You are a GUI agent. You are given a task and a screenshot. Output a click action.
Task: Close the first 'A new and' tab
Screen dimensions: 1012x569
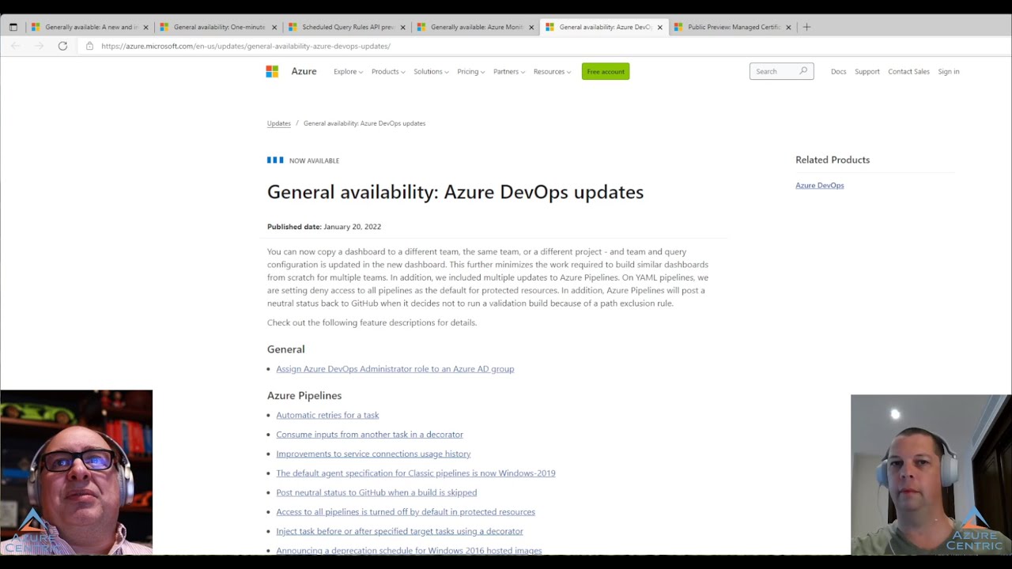pyautogui.click(x=145, y=27)
